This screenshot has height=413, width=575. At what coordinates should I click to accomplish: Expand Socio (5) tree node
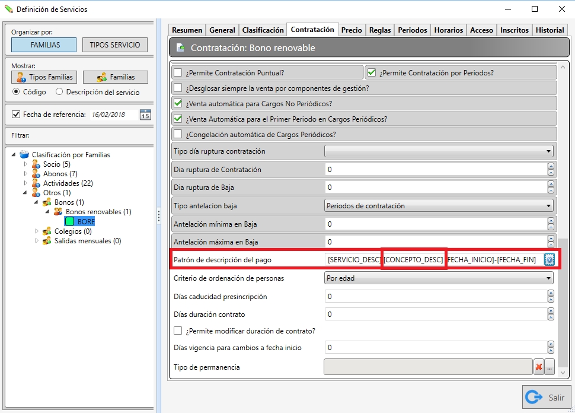click(x=25, y=164)
